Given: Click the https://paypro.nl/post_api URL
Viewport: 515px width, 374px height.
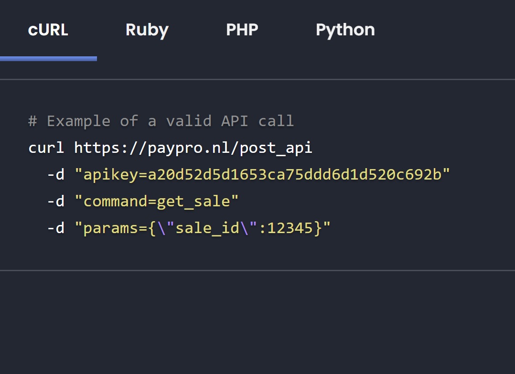Looking at the screenshot, I should [193, 148].
